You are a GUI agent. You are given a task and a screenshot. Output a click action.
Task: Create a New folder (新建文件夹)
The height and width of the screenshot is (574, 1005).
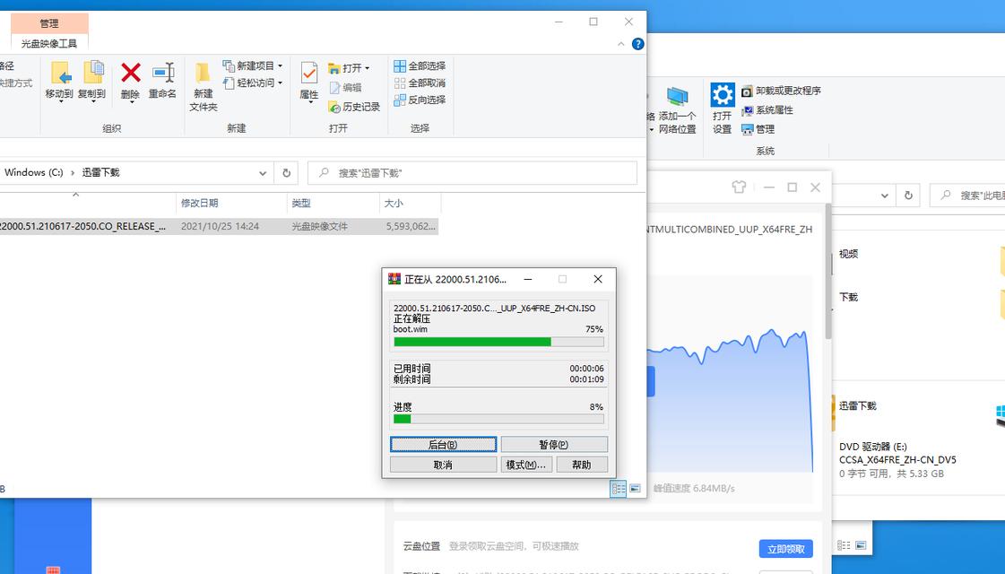204,88
